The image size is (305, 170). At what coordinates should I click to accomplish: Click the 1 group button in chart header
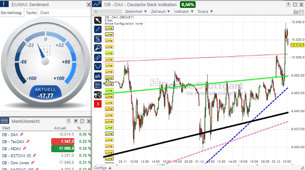coord(288,4)
